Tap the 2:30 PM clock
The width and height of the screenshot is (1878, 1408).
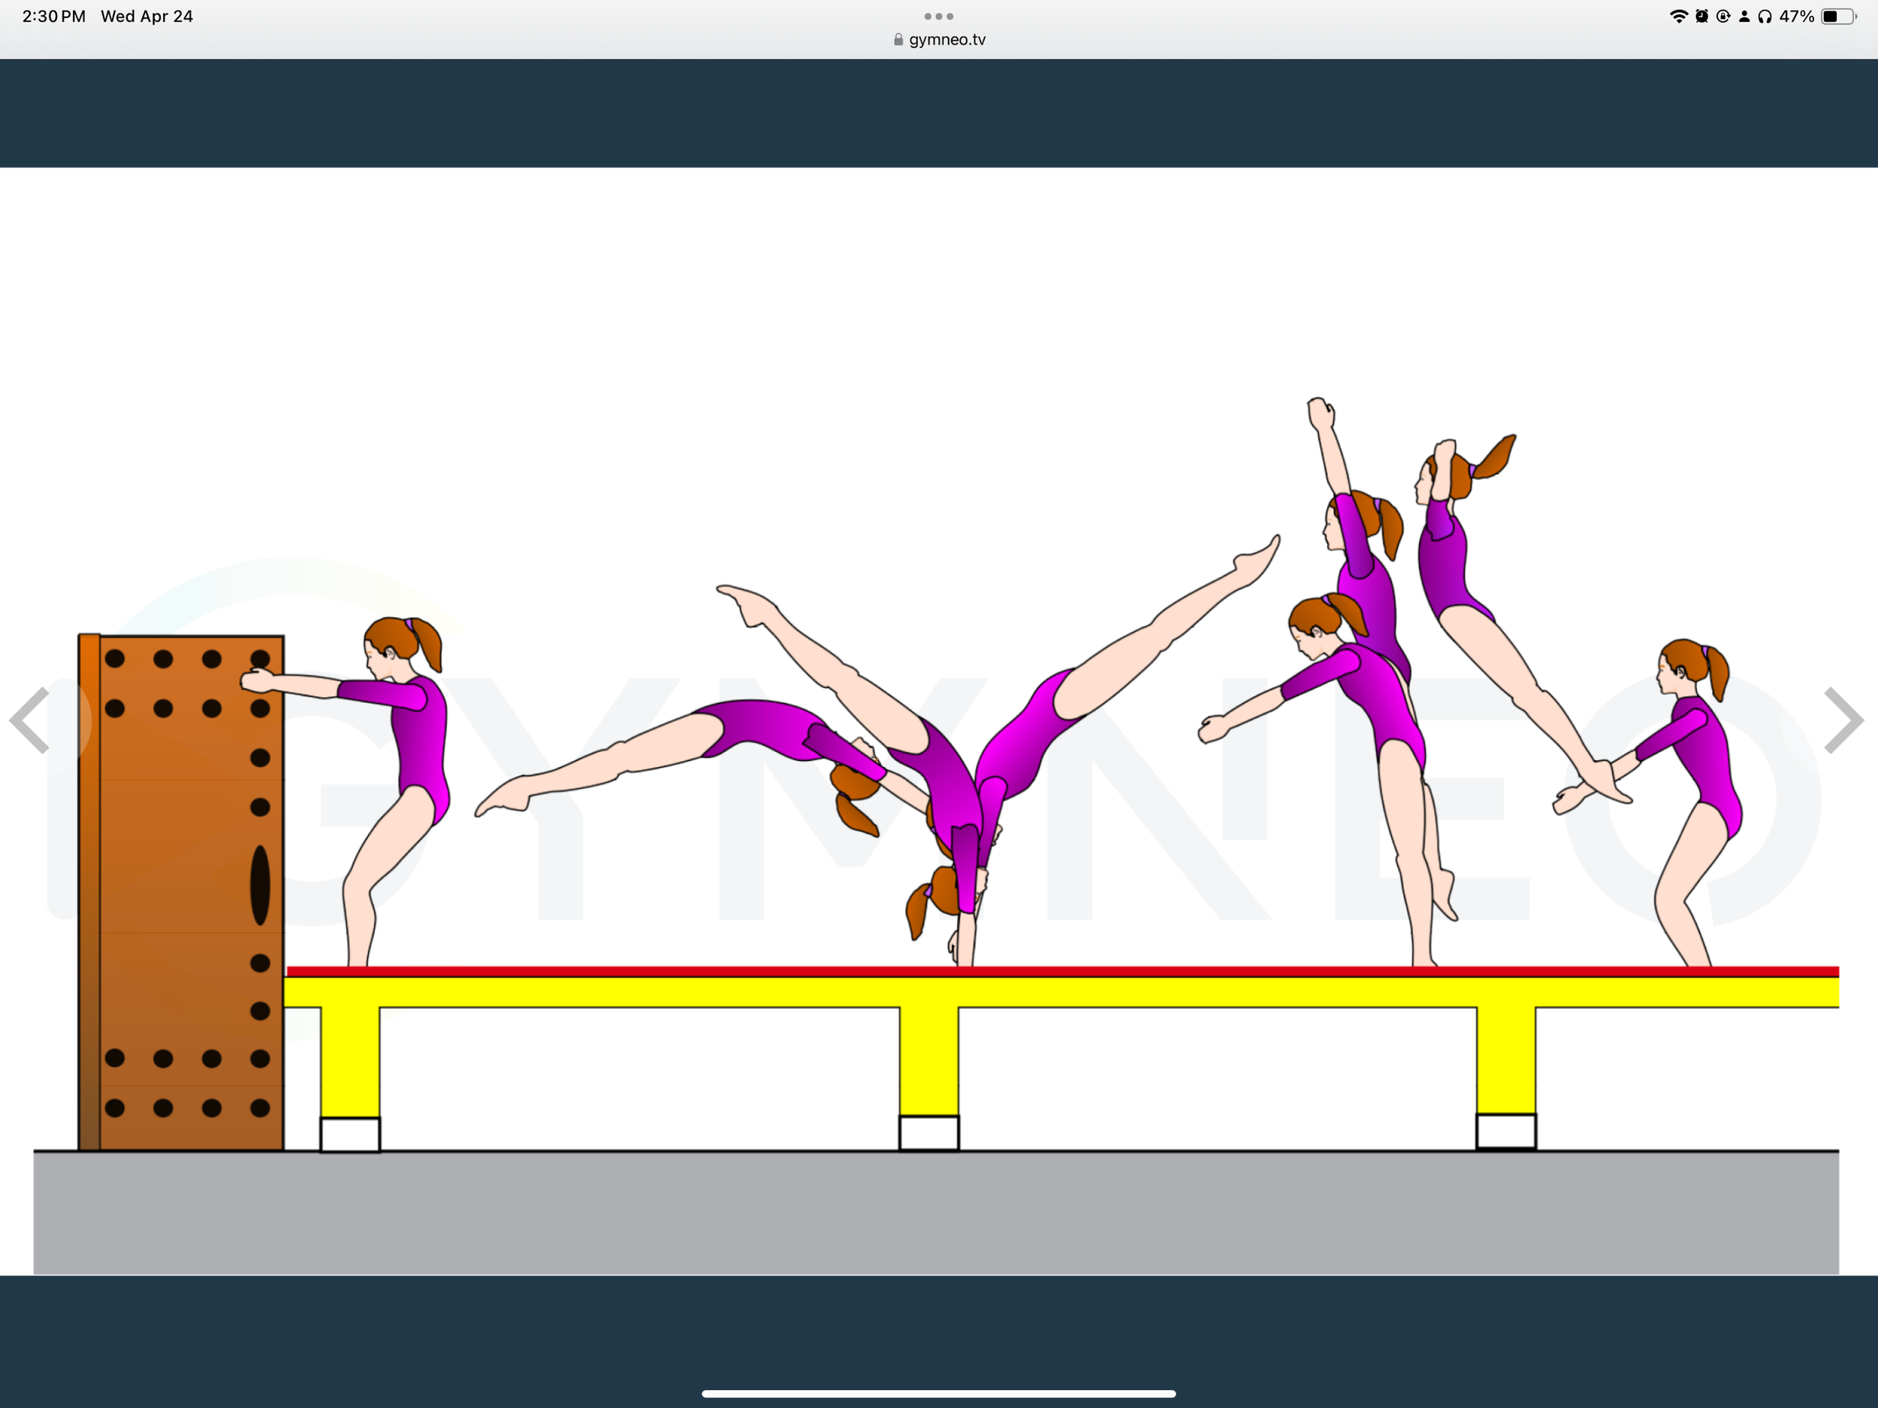click(53, 16)
